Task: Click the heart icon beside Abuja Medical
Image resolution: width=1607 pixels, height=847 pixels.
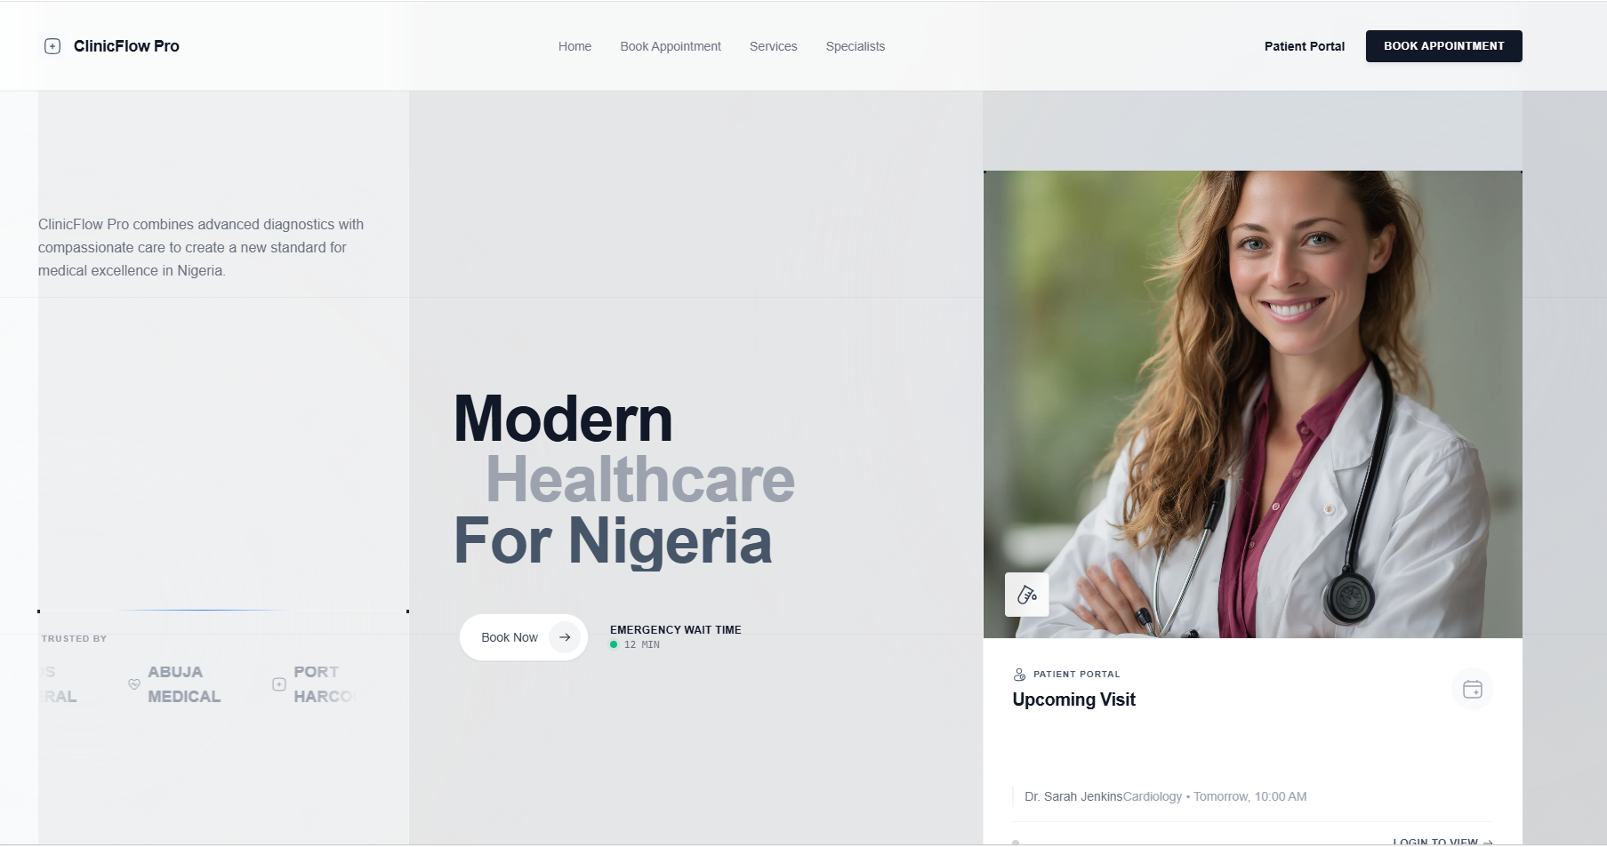Action: point(134,684)
